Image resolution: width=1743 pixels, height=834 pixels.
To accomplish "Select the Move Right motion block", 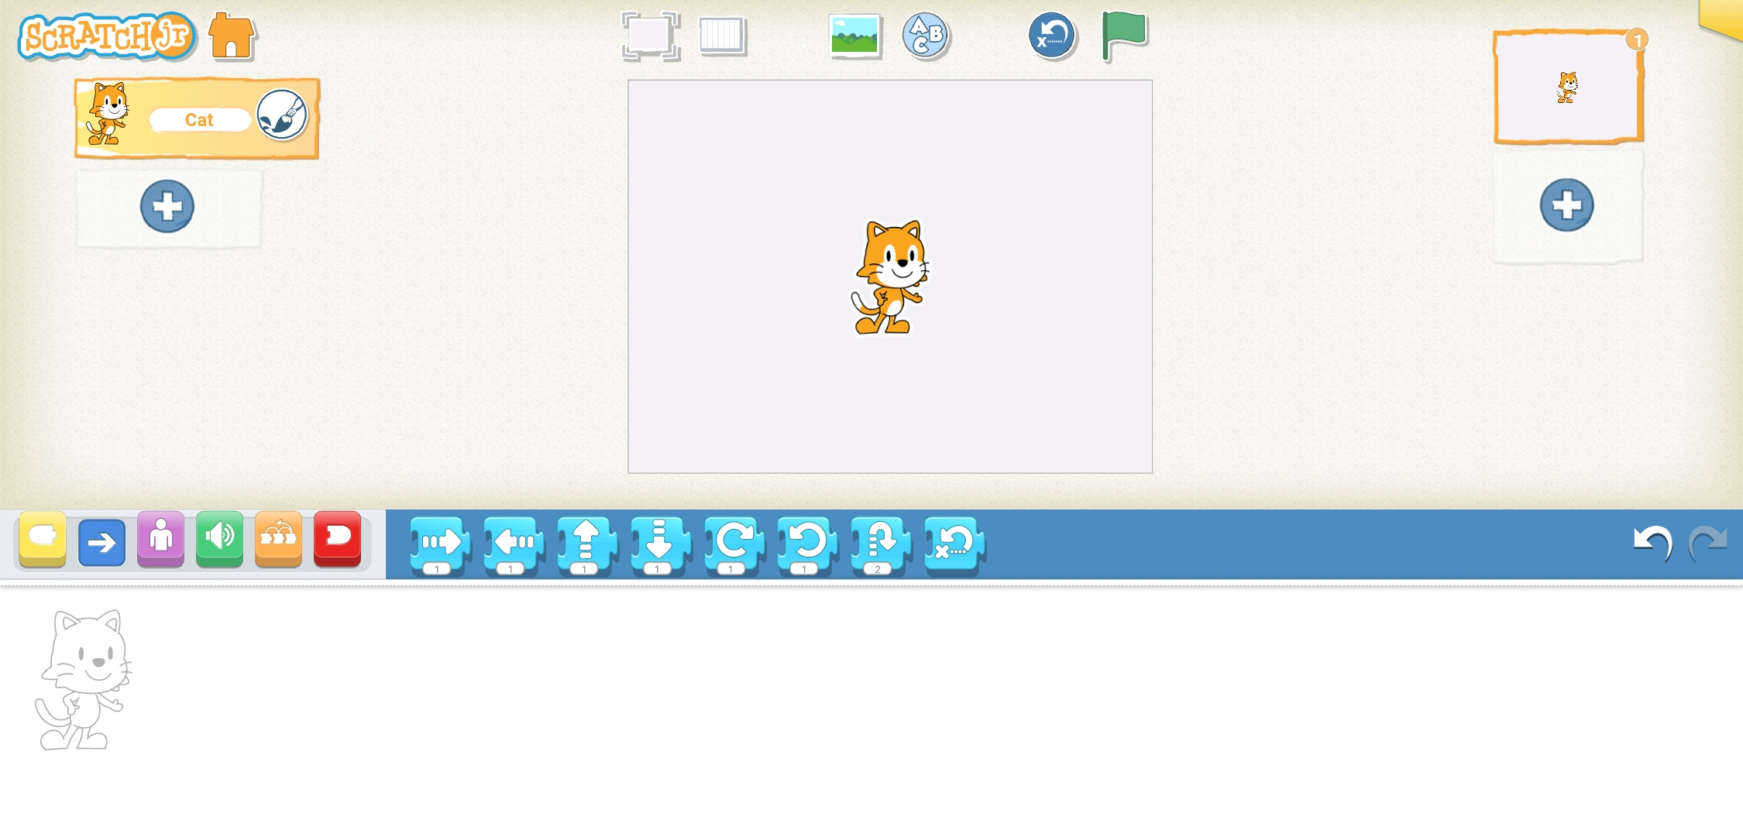I will click(x=440, y=544).
